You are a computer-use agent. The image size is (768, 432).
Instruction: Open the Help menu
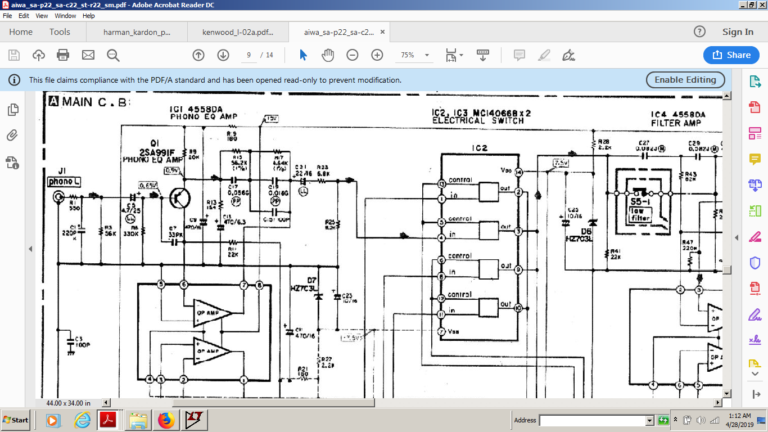(89, 16)
